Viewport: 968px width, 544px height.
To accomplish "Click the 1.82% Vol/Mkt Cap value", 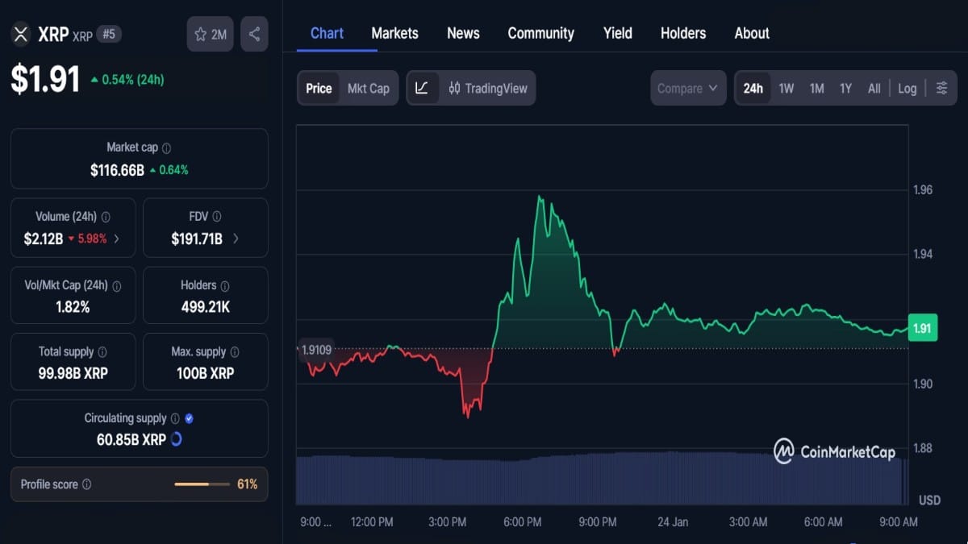I will (73, 307).
